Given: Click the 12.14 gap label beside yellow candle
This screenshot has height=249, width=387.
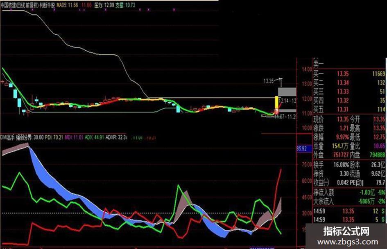Looking at the screenshot, I should 288,101.
